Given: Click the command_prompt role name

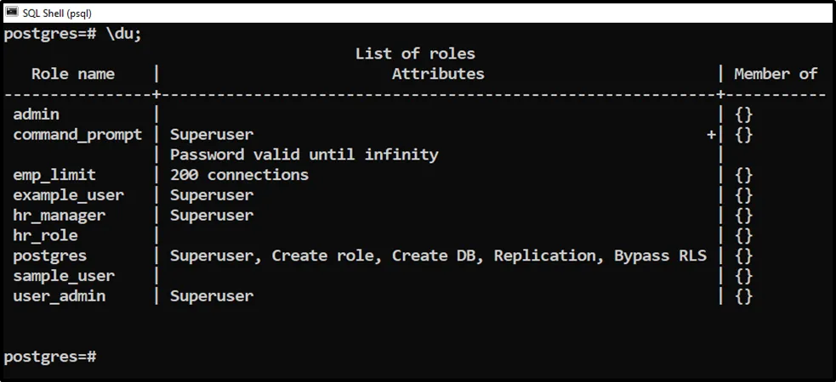Looking at the screenshot, I should coord(77,134).
